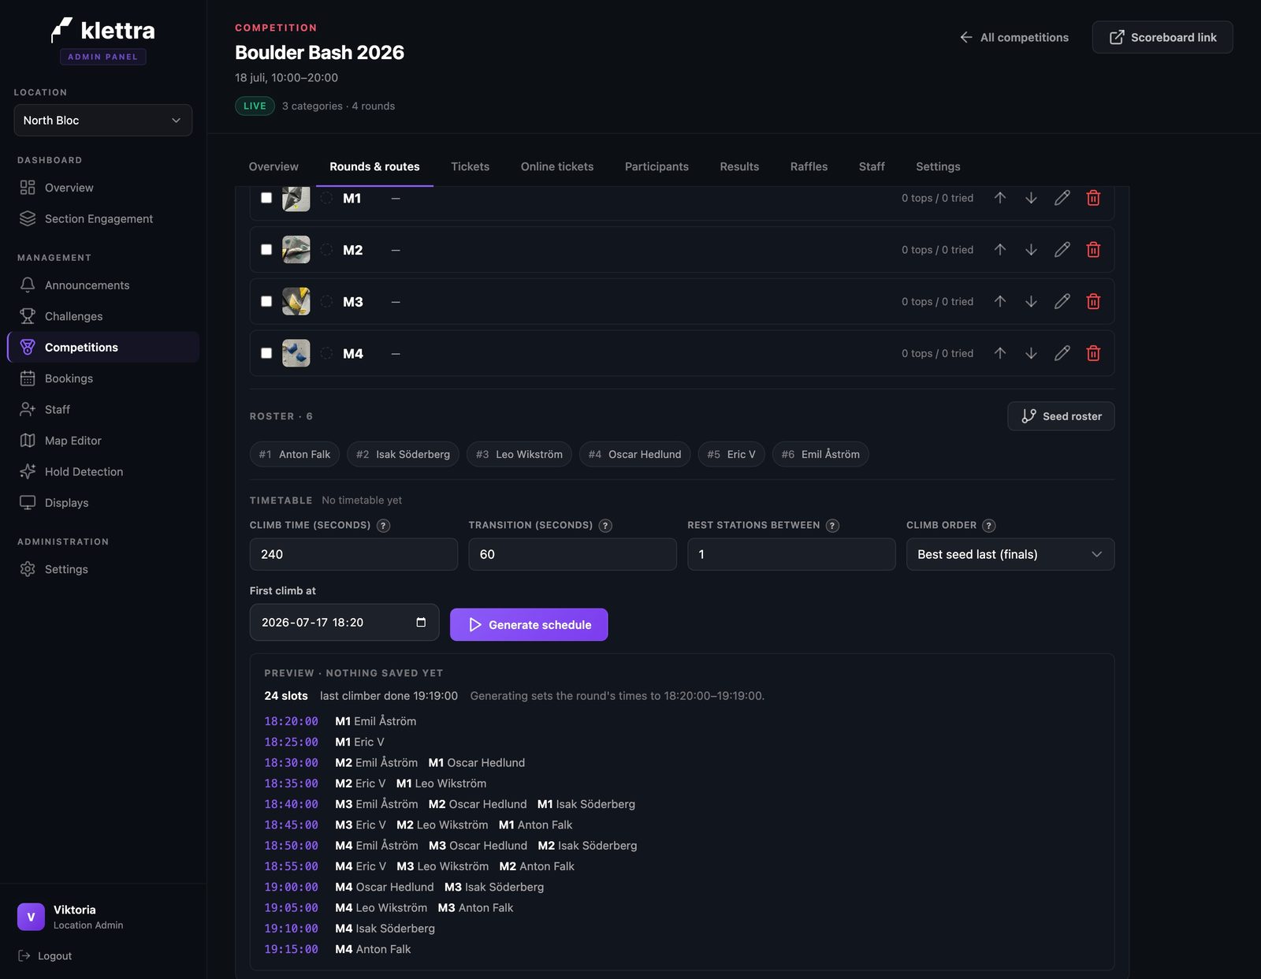Select the M1 route checkbox

pos(266,198)
